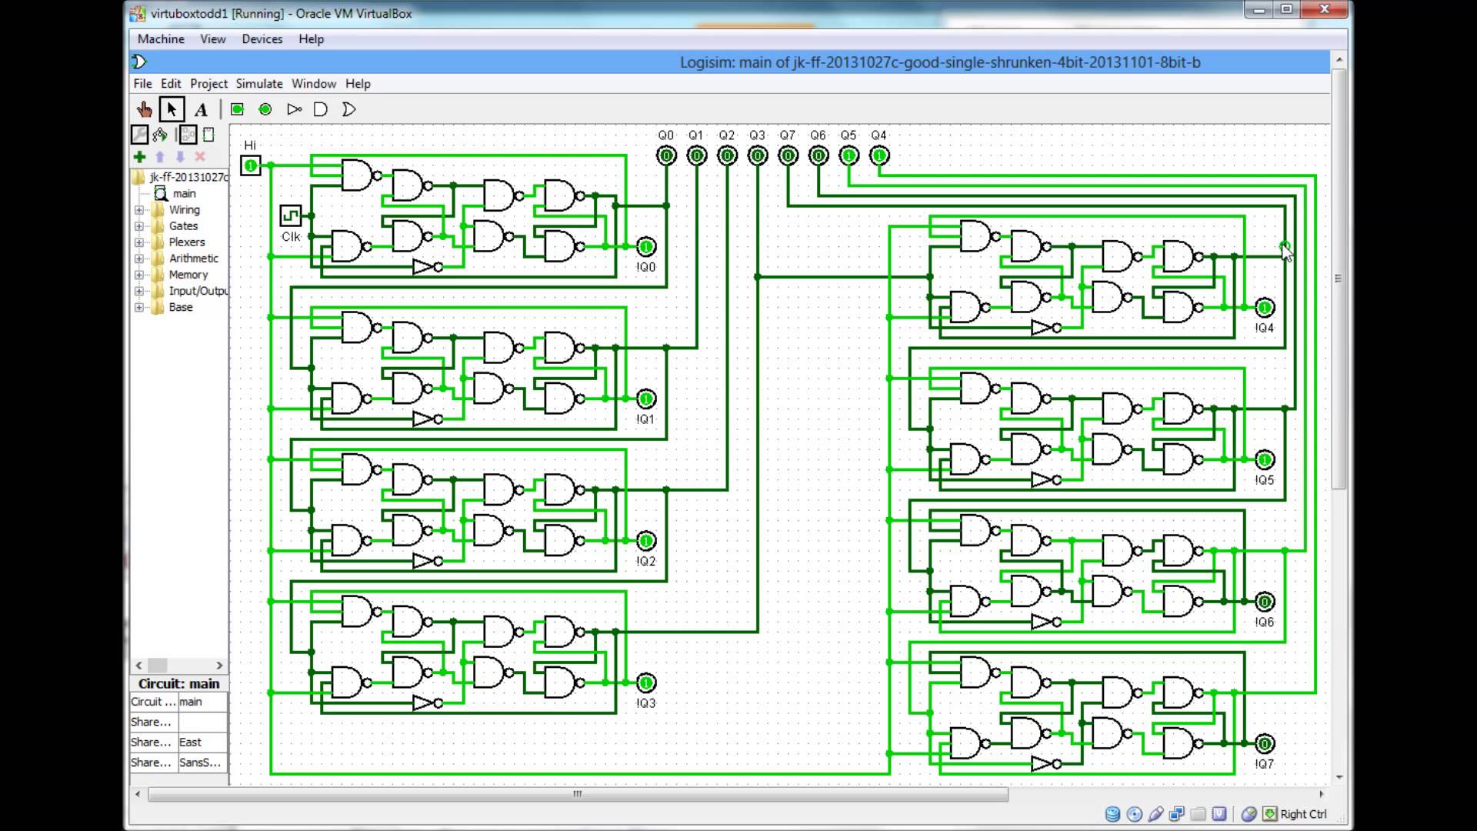Expand the Gates category in the explorer

click(x=139, y=225)
